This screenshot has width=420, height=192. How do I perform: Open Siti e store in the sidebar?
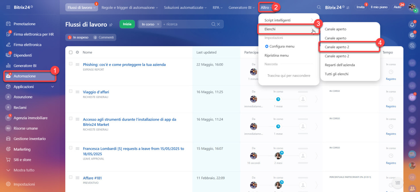coord(22,160)
